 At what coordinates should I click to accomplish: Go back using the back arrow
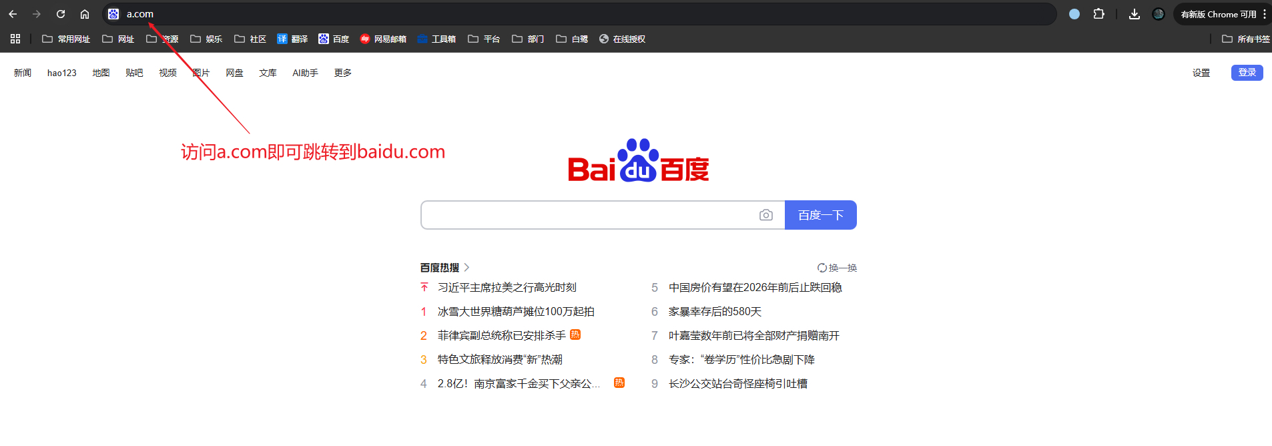[13, 14]
